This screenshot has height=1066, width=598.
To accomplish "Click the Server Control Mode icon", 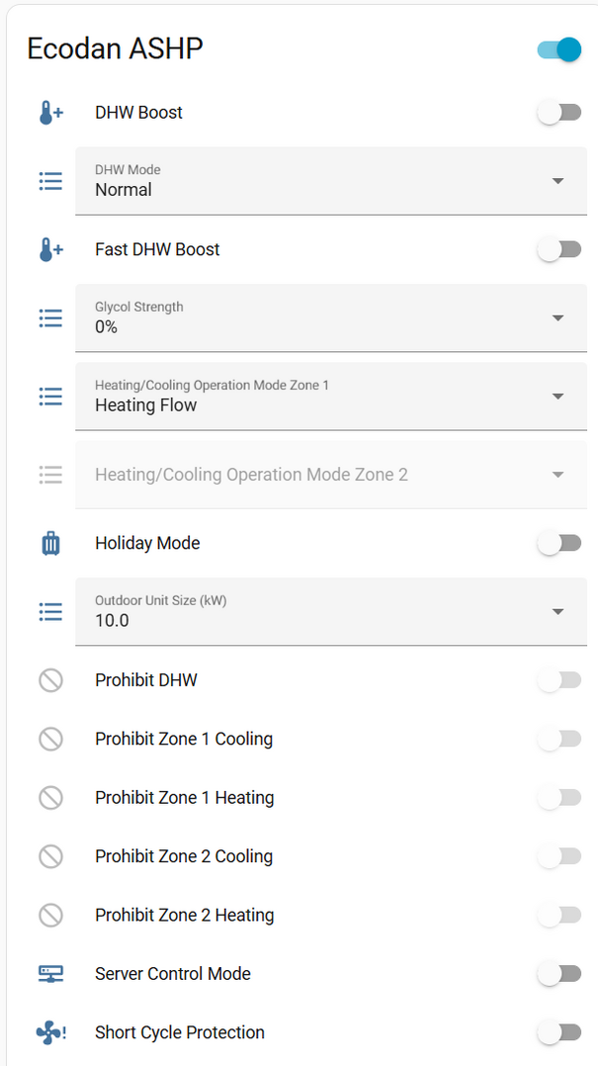I will click(x=50, y=974).
